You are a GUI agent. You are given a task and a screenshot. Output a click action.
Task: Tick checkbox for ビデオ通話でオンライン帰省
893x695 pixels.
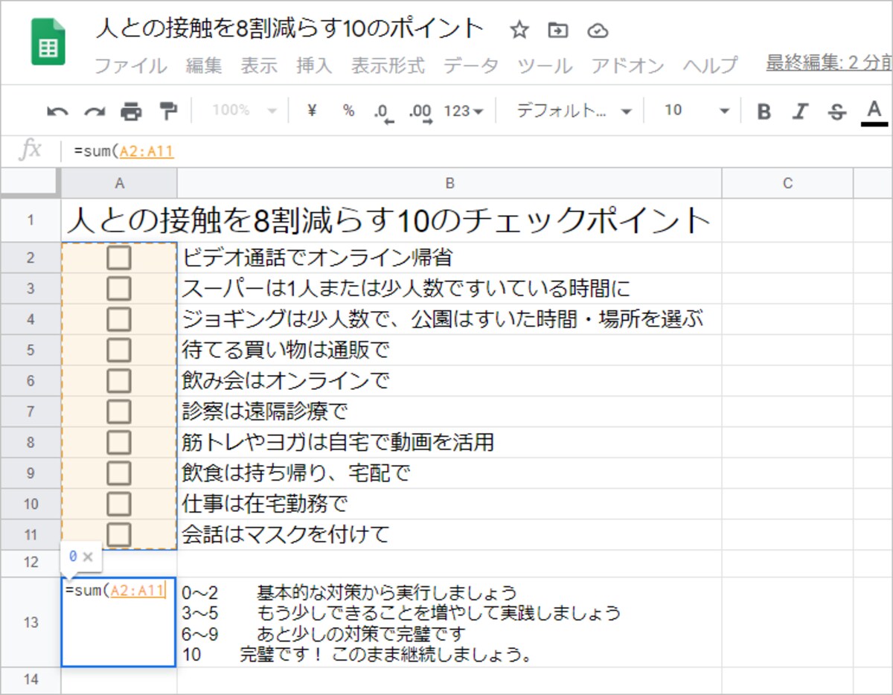tap(119, 257)
